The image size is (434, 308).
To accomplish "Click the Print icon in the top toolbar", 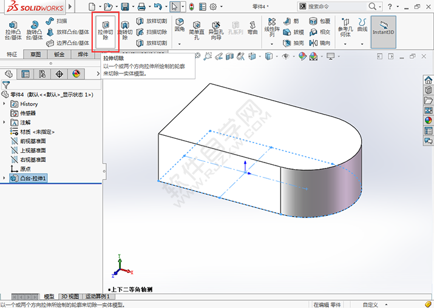I will coord(141,6).
